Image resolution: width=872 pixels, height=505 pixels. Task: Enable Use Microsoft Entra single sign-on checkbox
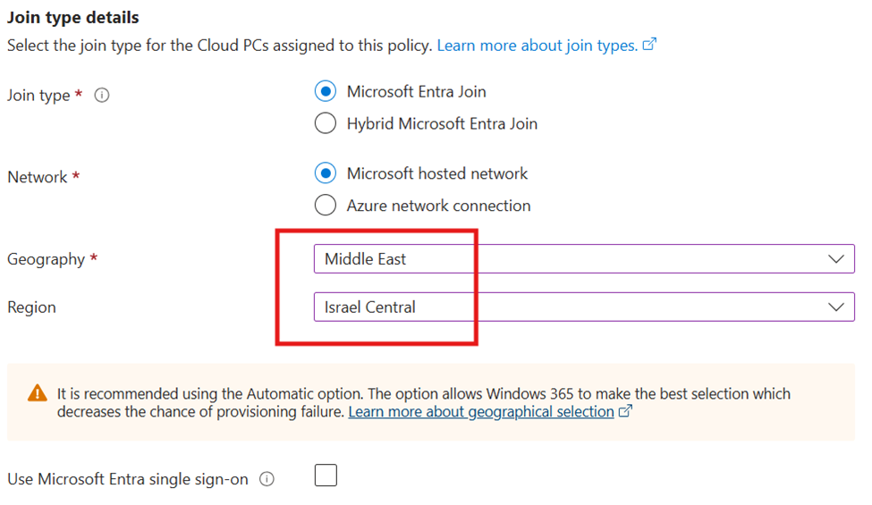click(x=326, y=476)
